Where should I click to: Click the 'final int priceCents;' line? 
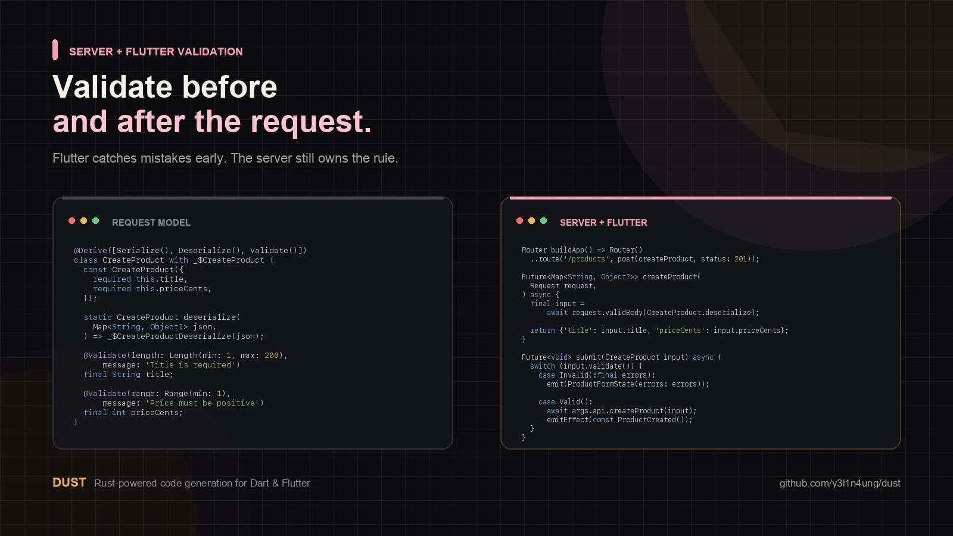coord(133,413)
